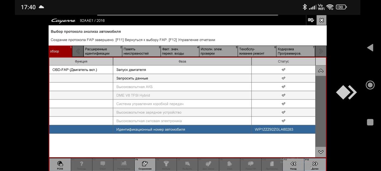The width and height of the screenshot is (381, 171).
Task: Click the funnel filter icon
Action: (x=166, y=164)
